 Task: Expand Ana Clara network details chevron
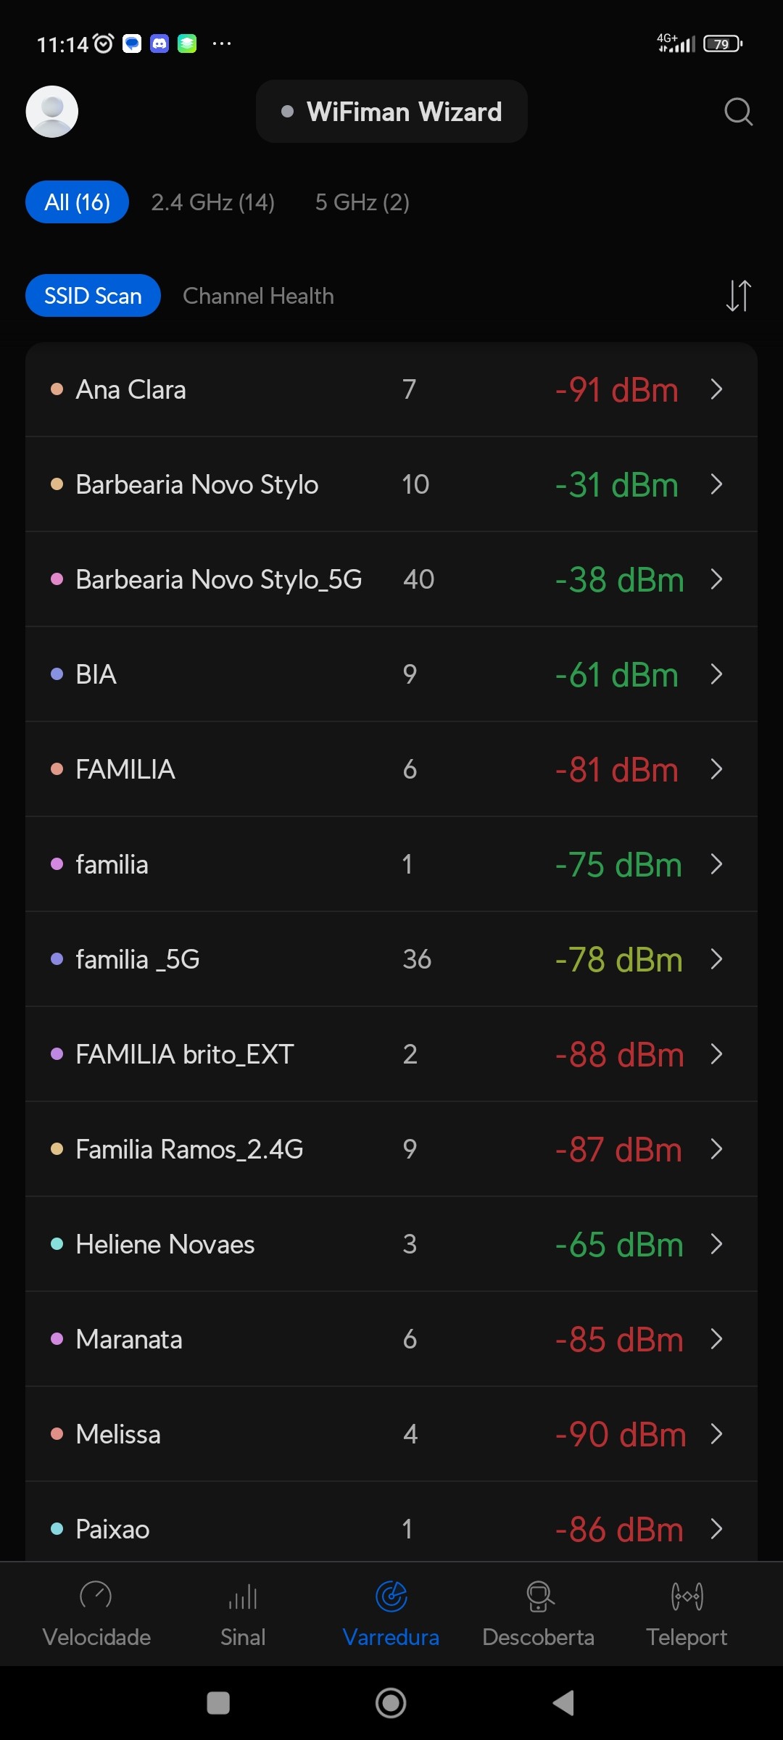click(x=717, y=389)
